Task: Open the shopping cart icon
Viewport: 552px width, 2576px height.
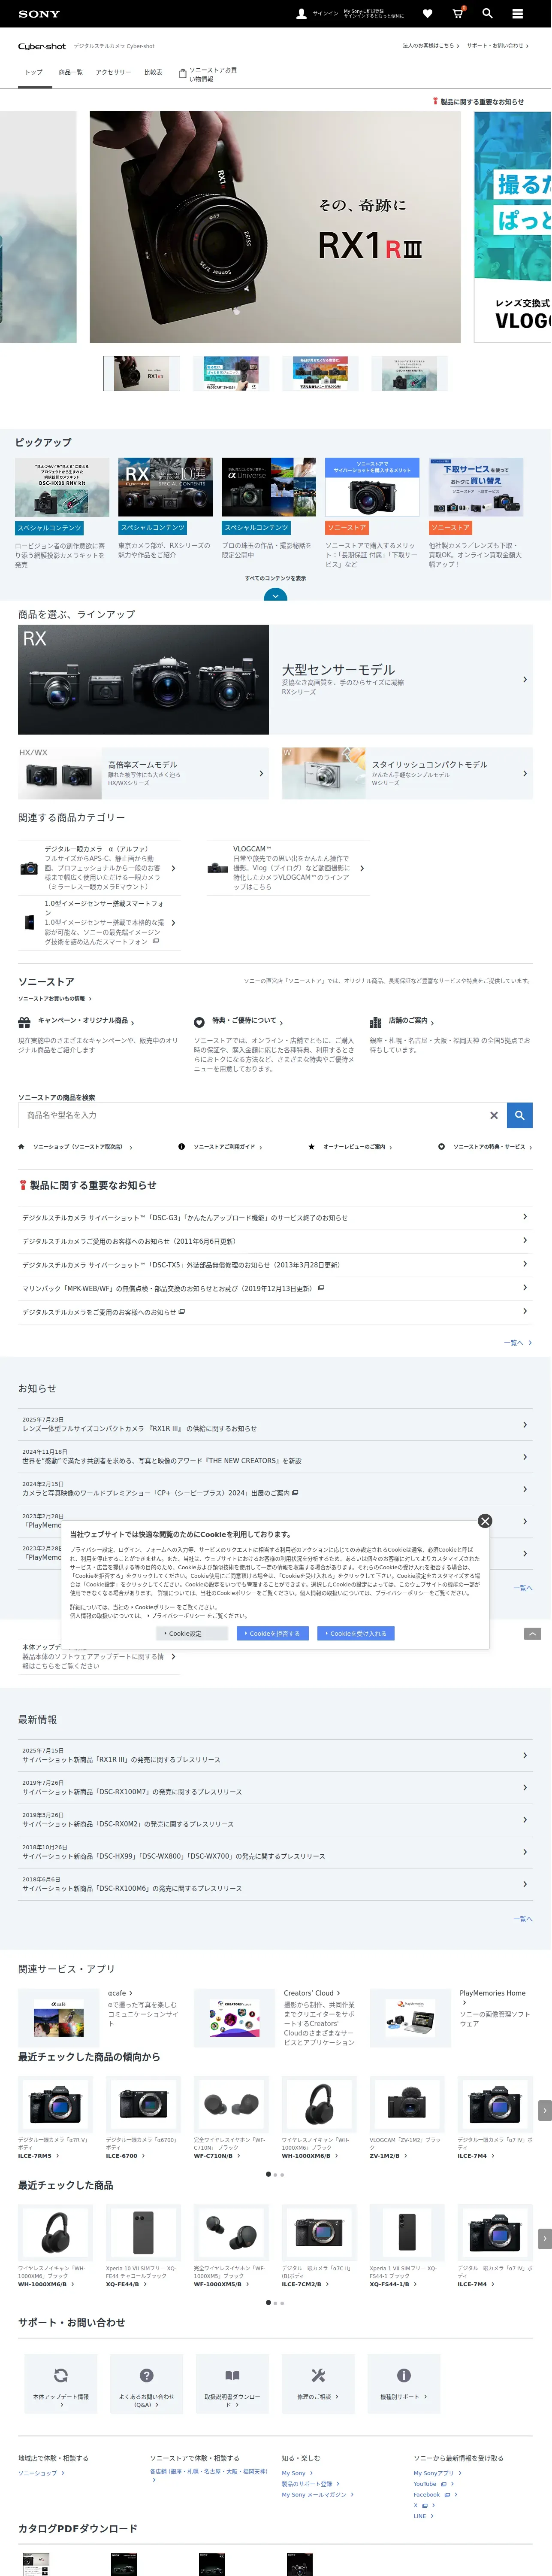Action: 457,14
